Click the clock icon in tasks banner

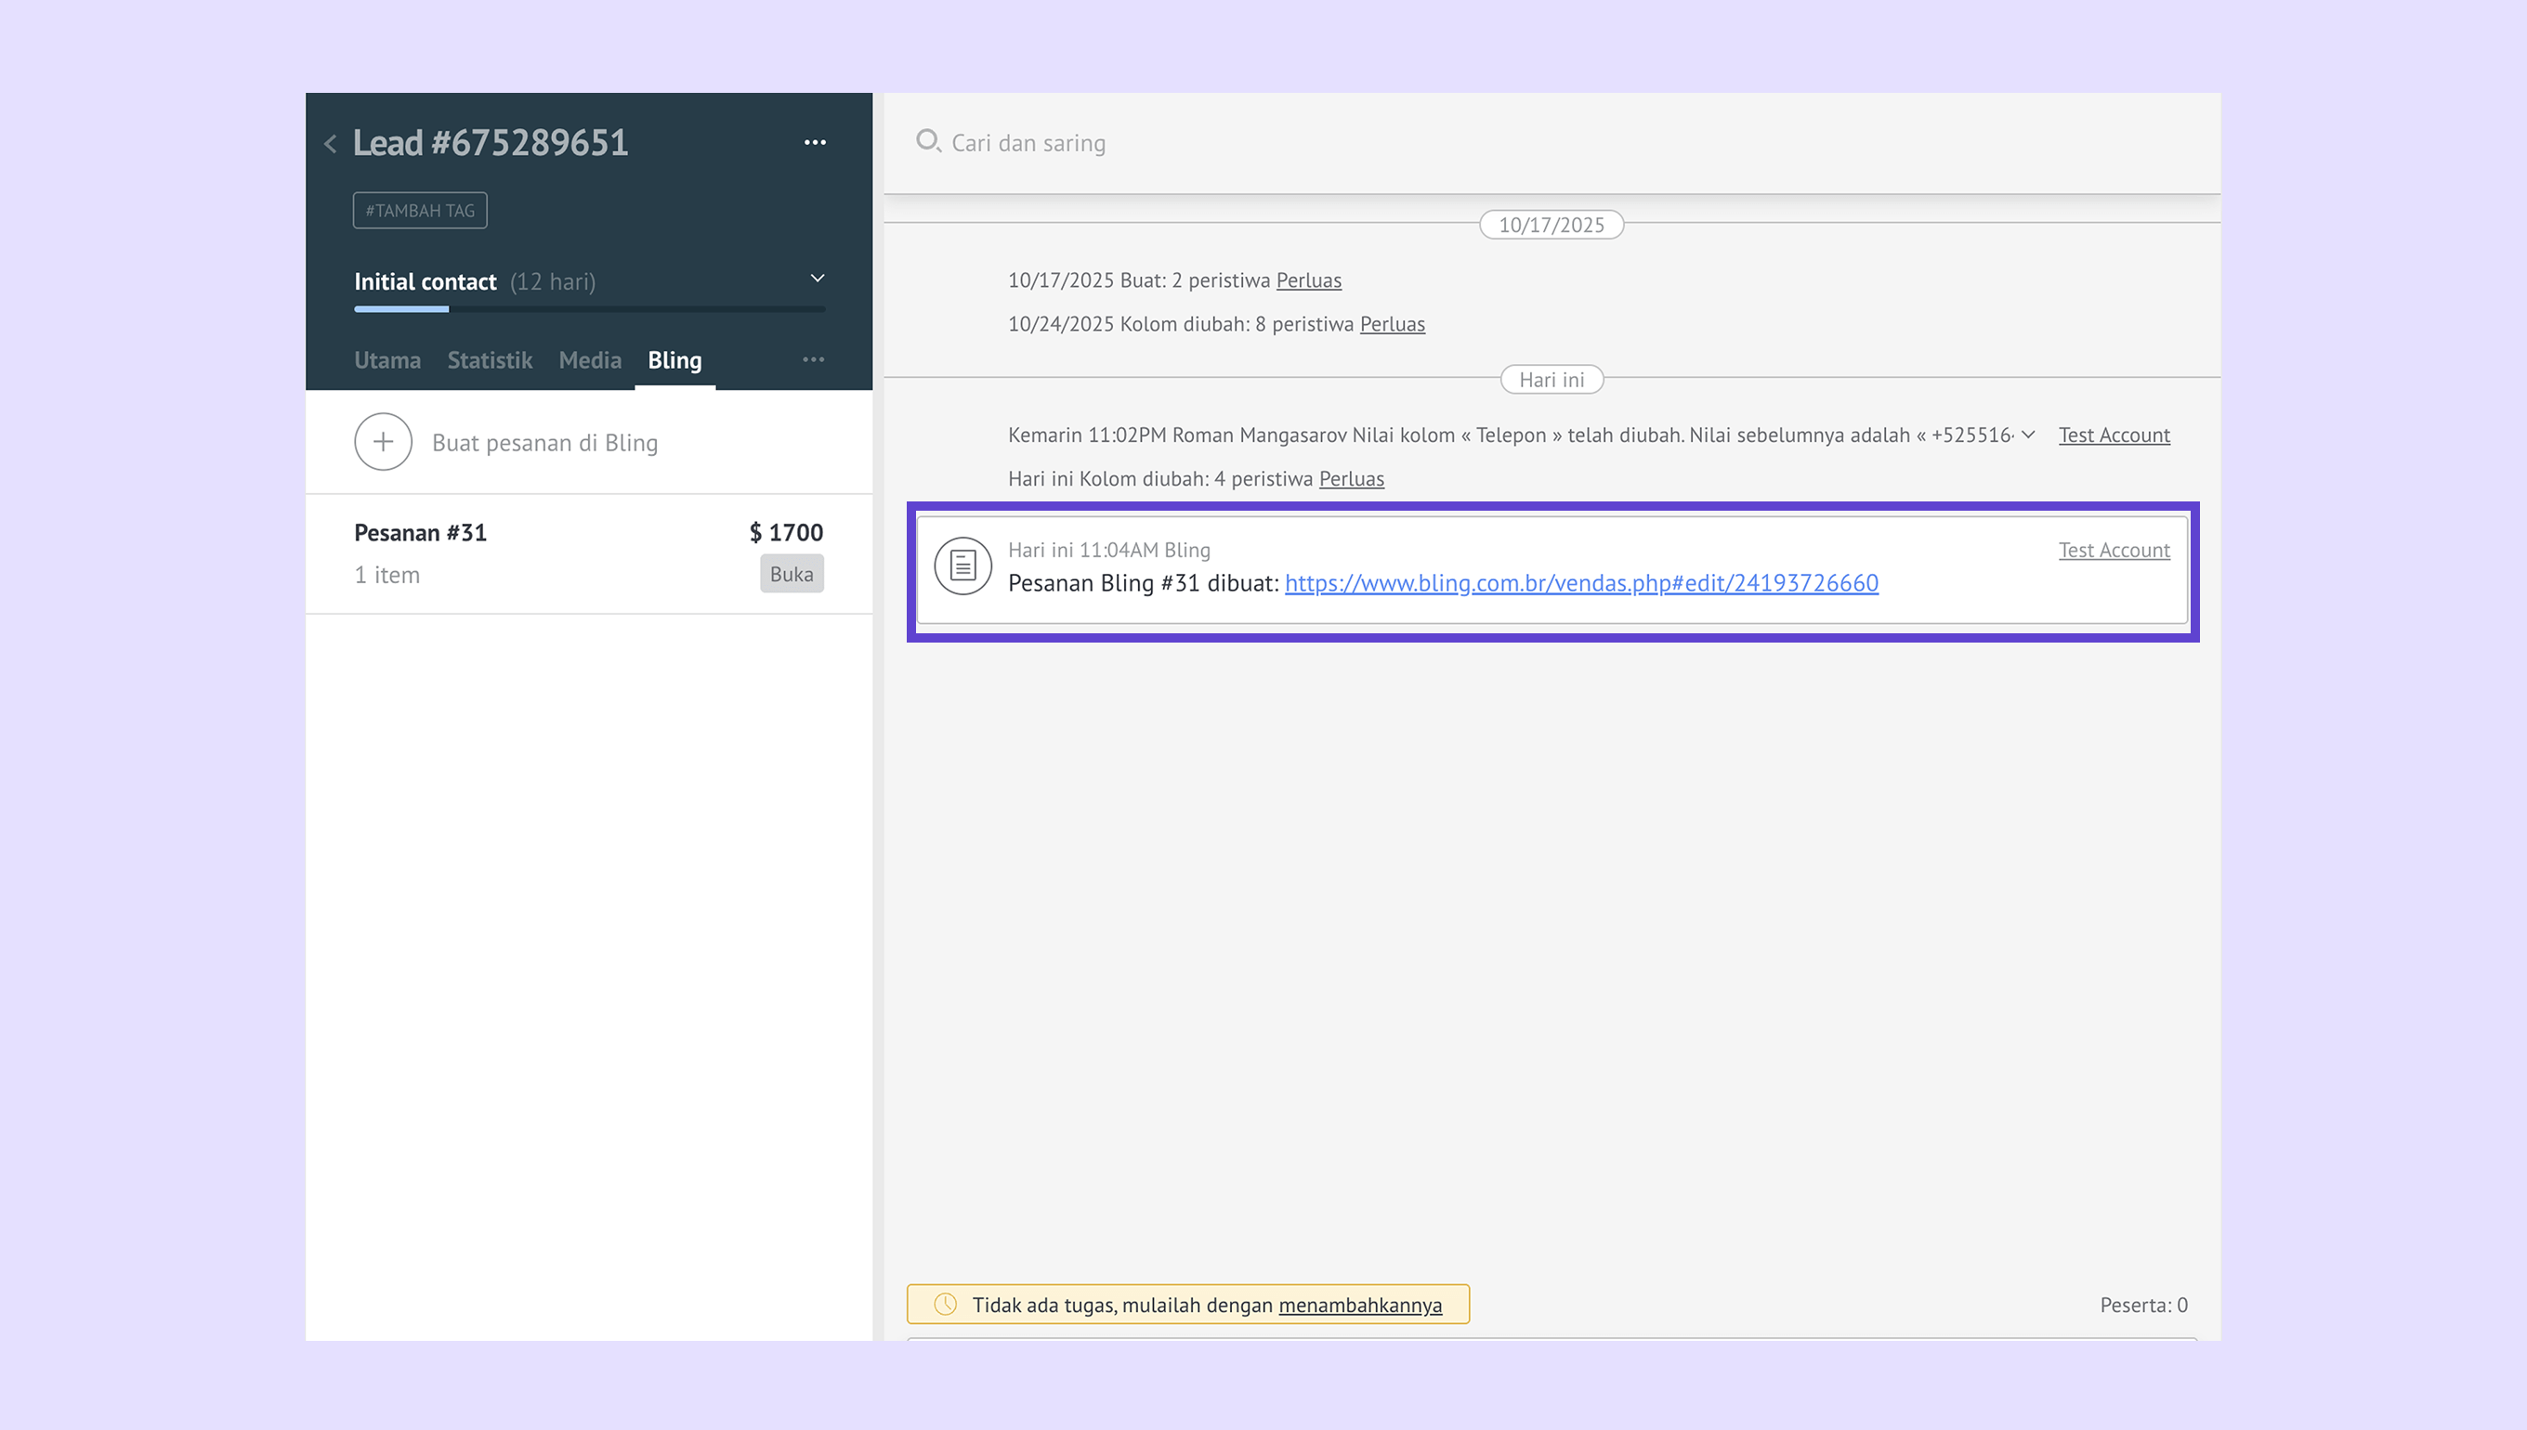click(945, 1305)
